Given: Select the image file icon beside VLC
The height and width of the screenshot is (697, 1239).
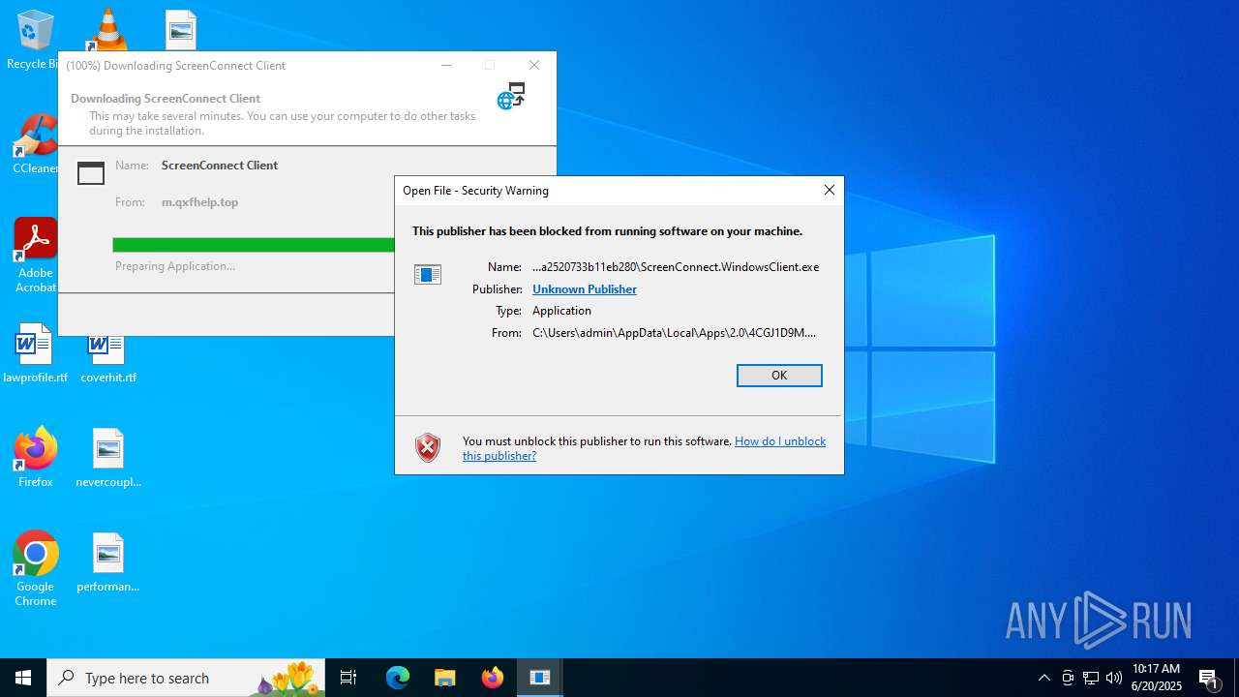Looking at the screenshot, I should 181,30.
